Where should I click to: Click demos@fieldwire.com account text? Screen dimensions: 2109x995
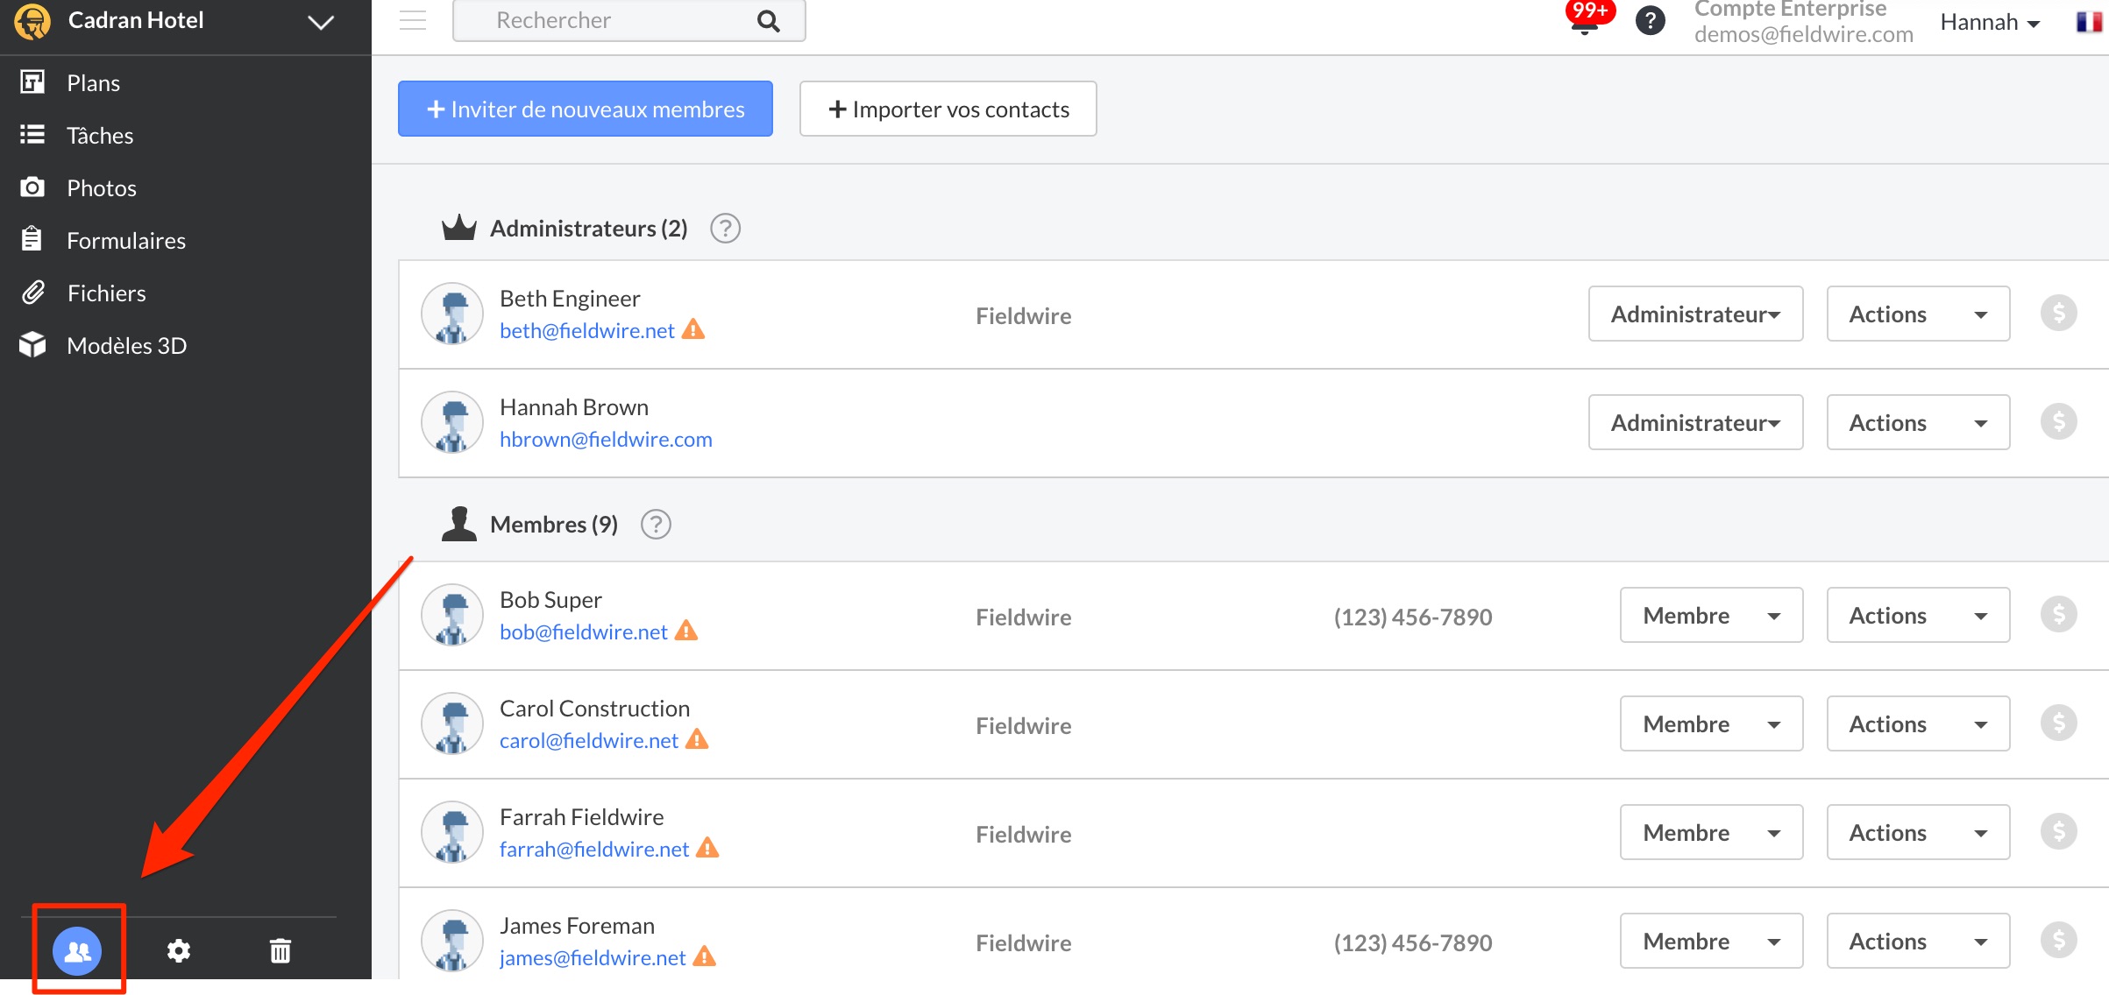click(x=1803, y=34)
